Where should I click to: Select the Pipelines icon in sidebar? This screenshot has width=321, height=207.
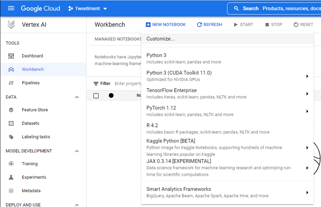click(11, 83)
